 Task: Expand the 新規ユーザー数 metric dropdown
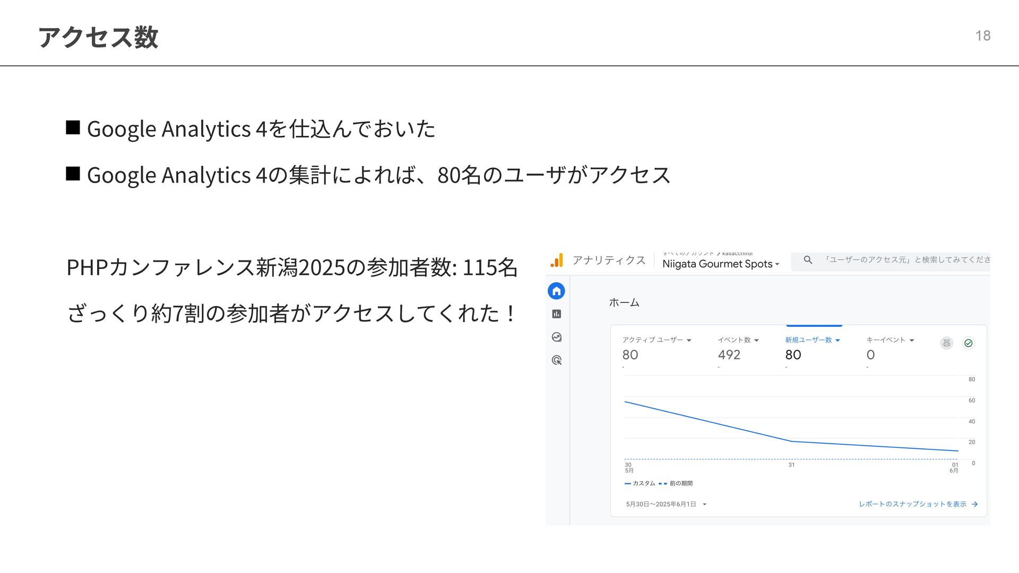click(837, 341)
